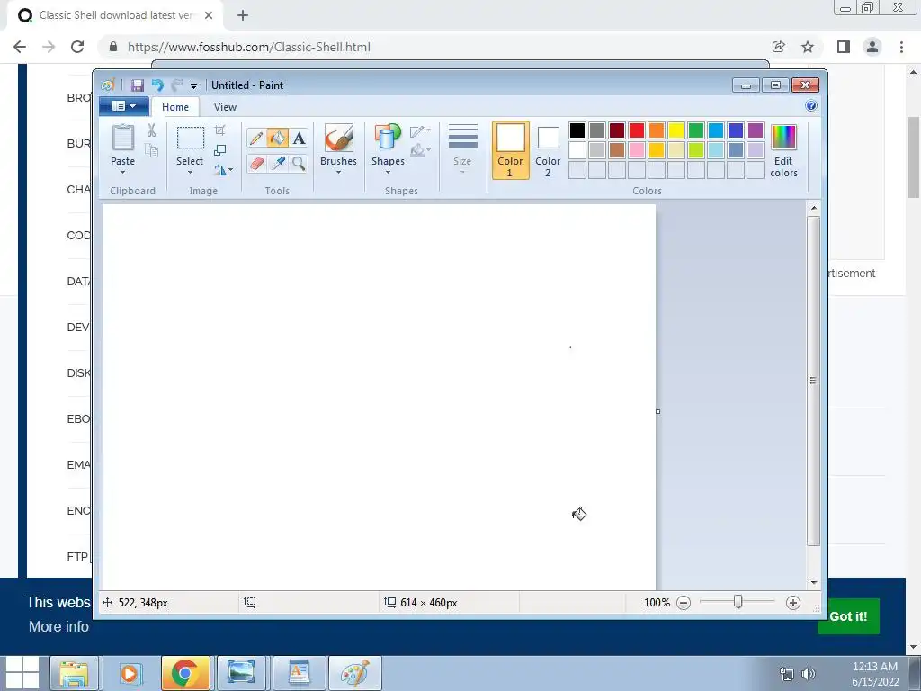The width and height of the screenshot is (921, 691).
Task: Open File Explorer from the taskbar
Action: click(74, 673)
